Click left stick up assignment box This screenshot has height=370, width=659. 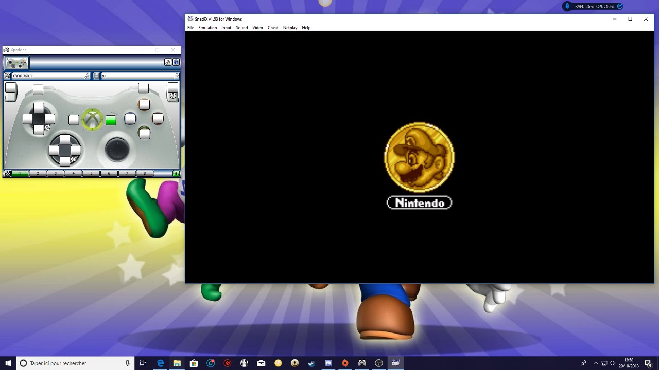pyautogui.click(x=39, y=108)
